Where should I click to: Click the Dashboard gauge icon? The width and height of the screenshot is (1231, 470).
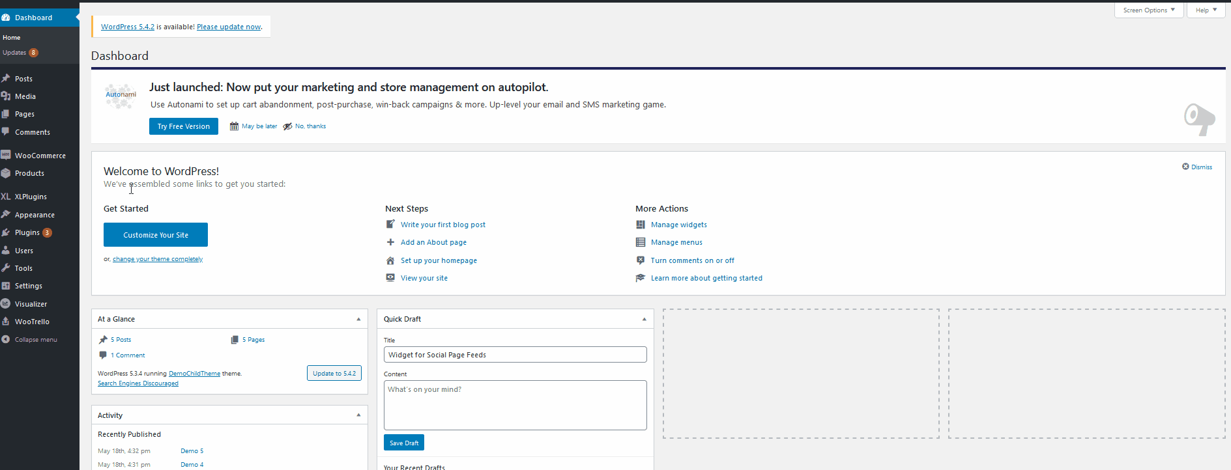click(6, 18)
